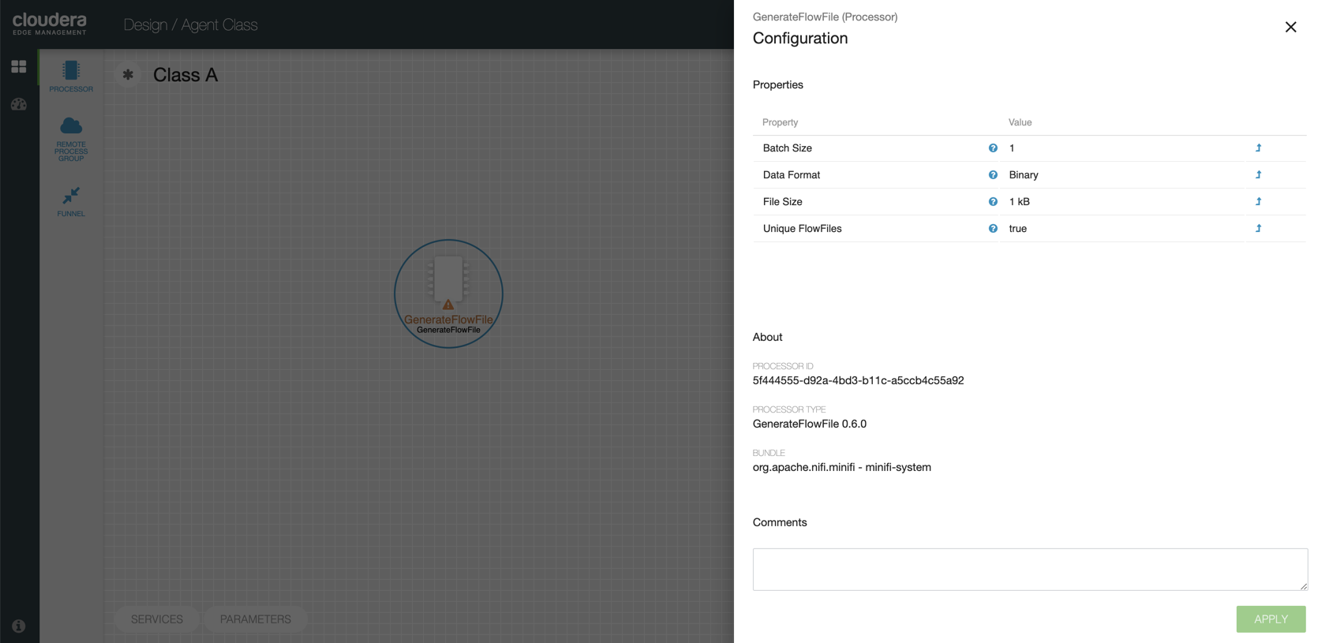Click the Design / Agent Class breadcrumb
The width and height of the screenshot is (1318, 643).
(x=190, y=25)
